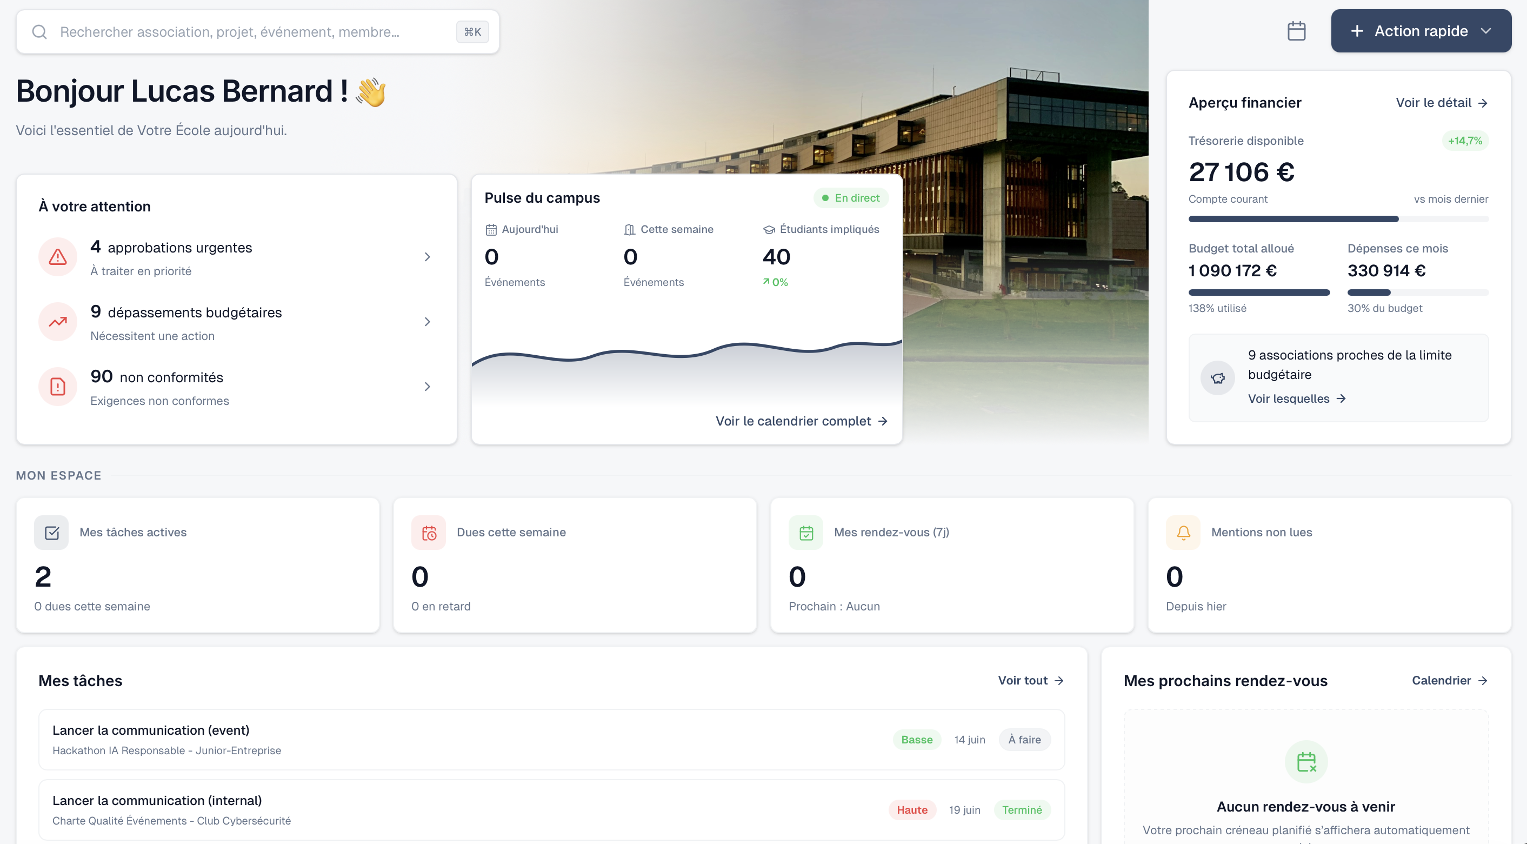
Task: Click the 27 106 € treasury amount
Action: [1241, 172]
